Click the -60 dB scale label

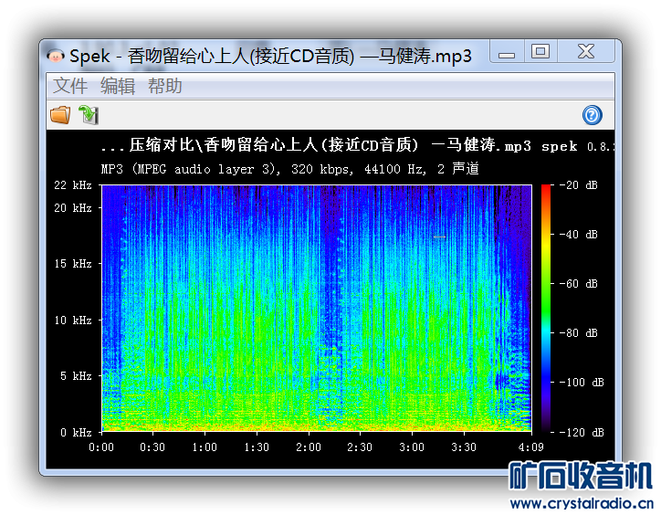point(579,284)
